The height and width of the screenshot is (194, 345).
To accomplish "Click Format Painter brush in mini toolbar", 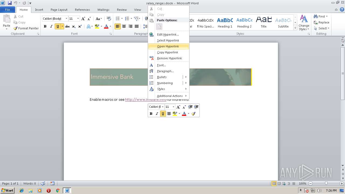I will coord(193,114).
